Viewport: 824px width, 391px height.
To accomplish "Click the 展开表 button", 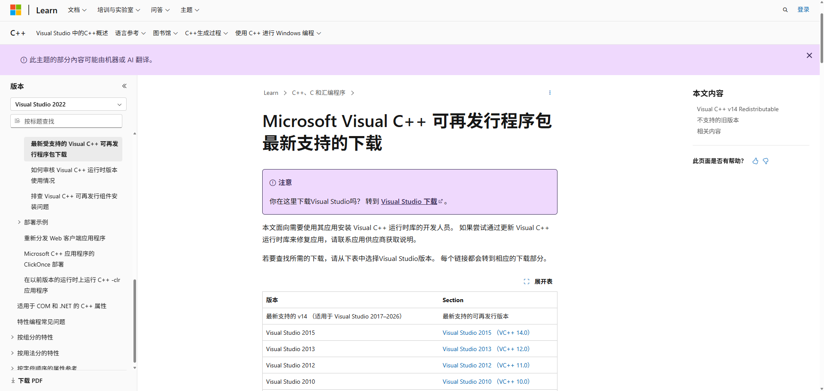I will pos(538,282).
